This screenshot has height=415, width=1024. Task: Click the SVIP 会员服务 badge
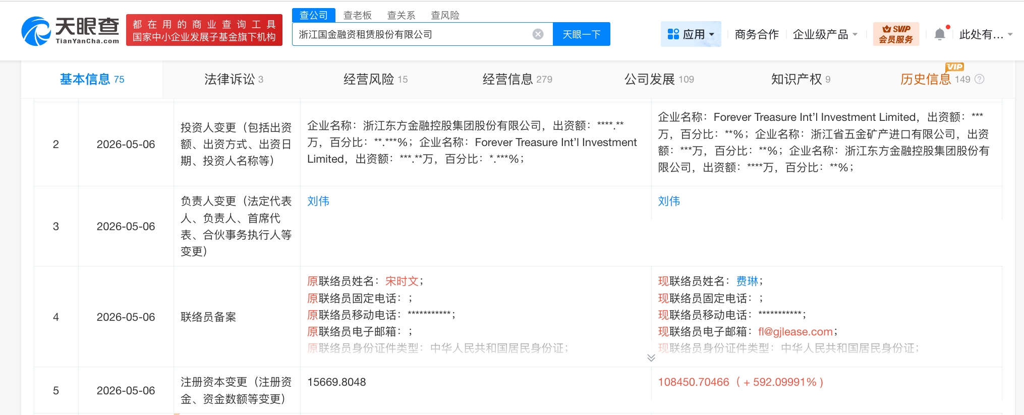click(x=896, y=34)
